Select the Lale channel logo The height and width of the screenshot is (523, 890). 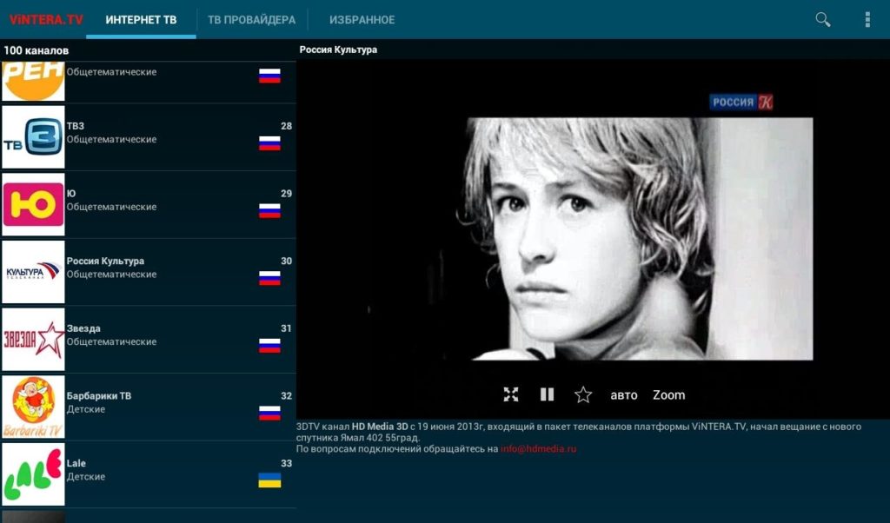[x=33, y=475]
